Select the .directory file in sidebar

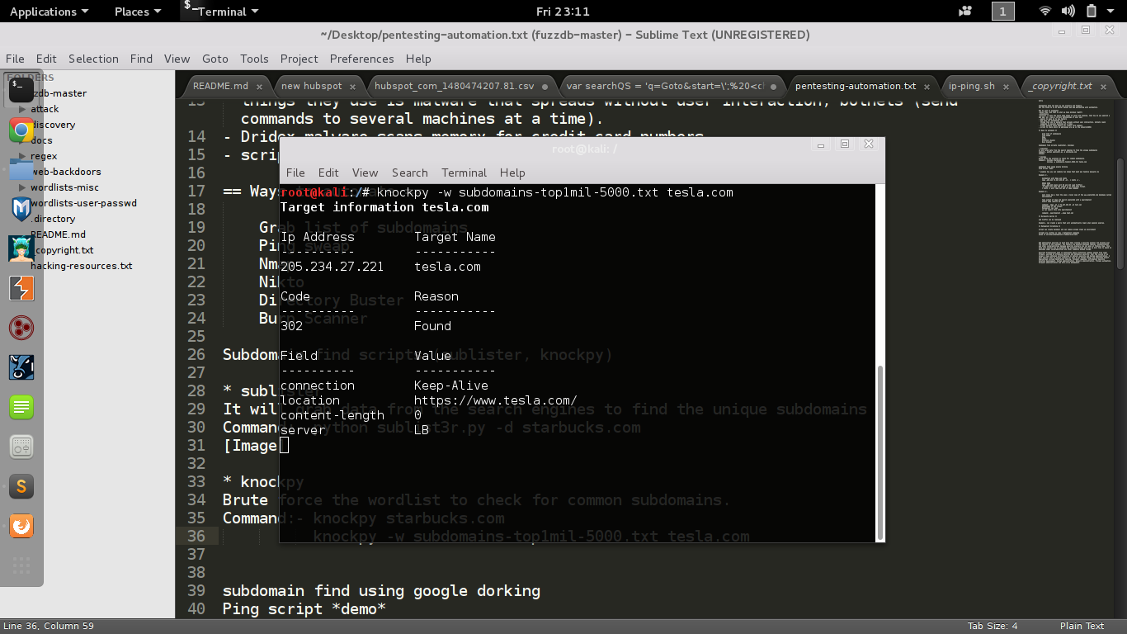(54, 219)
